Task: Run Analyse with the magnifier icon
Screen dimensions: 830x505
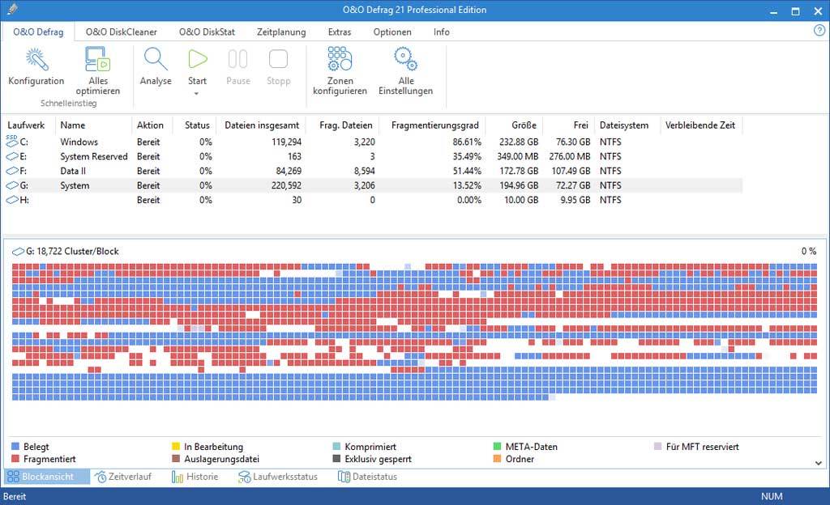Action: point(156,59)
